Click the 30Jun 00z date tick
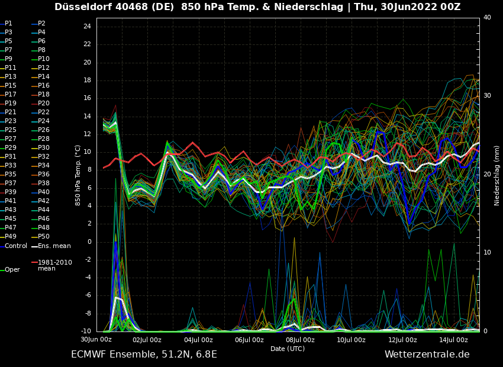The height and width of the screenshot is (367, 503). [x=96, y=340]
